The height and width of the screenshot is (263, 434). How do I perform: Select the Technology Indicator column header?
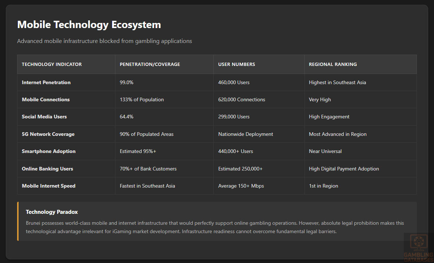[x=52, y=64]
